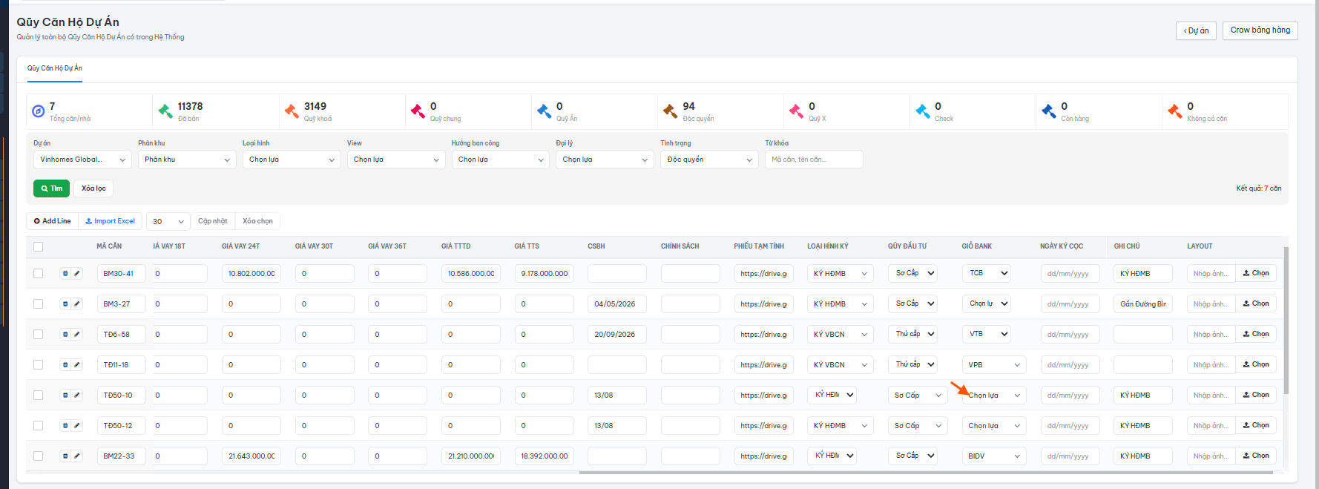Click the Xóa lọc button
1319x489 pixels.
click(93, 188)
